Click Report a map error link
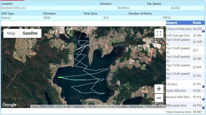This screenshot has height=115, width=206. click(155, 106)
